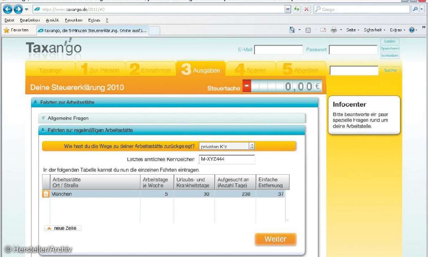
Task: Click the Home page icon
Action: click(x=292, y=30)
